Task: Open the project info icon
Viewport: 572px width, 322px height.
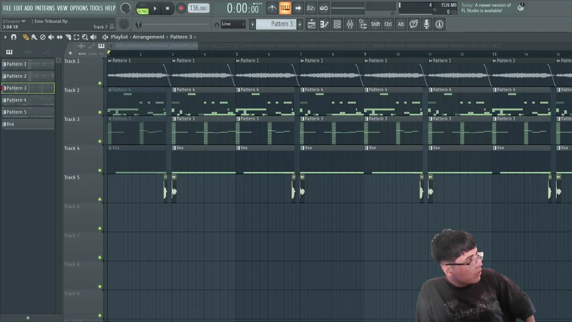Action: tap(440, 24)
